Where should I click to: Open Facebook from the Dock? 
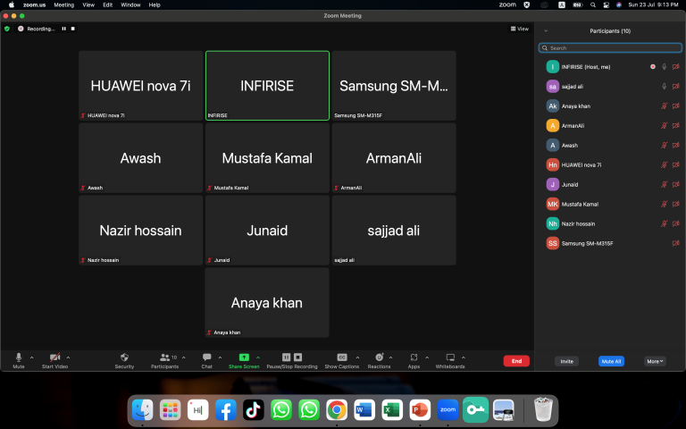226,410
